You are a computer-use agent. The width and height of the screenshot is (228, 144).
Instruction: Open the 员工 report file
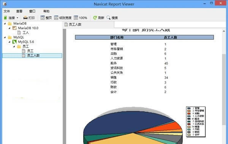pyautogui.click(x=30, y=51)
